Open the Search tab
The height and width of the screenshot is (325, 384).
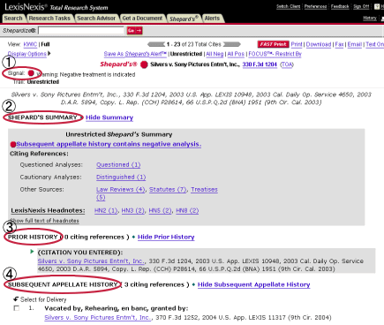(x=13, y=19)
